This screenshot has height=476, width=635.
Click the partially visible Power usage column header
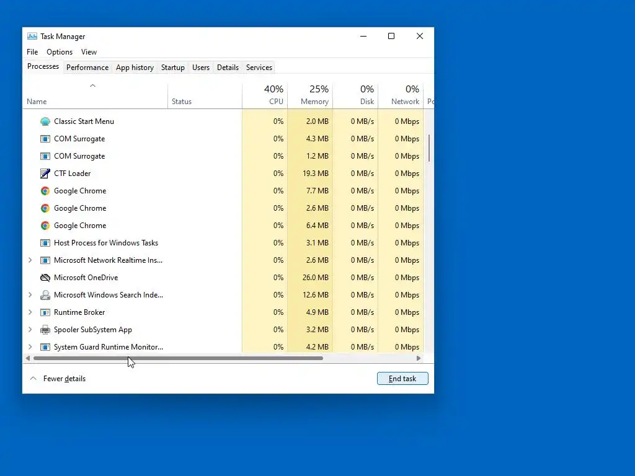pos(429,96)
